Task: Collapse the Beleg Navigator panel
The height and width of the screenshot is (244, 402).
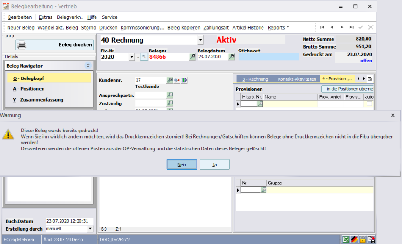Action: click(87, 66)
